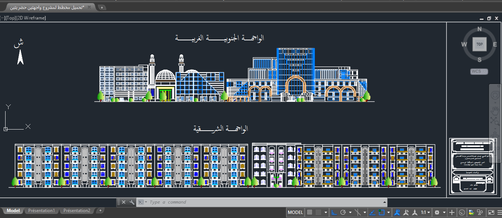Click the Orbit icon on the navigation bar

pos(495,134)
